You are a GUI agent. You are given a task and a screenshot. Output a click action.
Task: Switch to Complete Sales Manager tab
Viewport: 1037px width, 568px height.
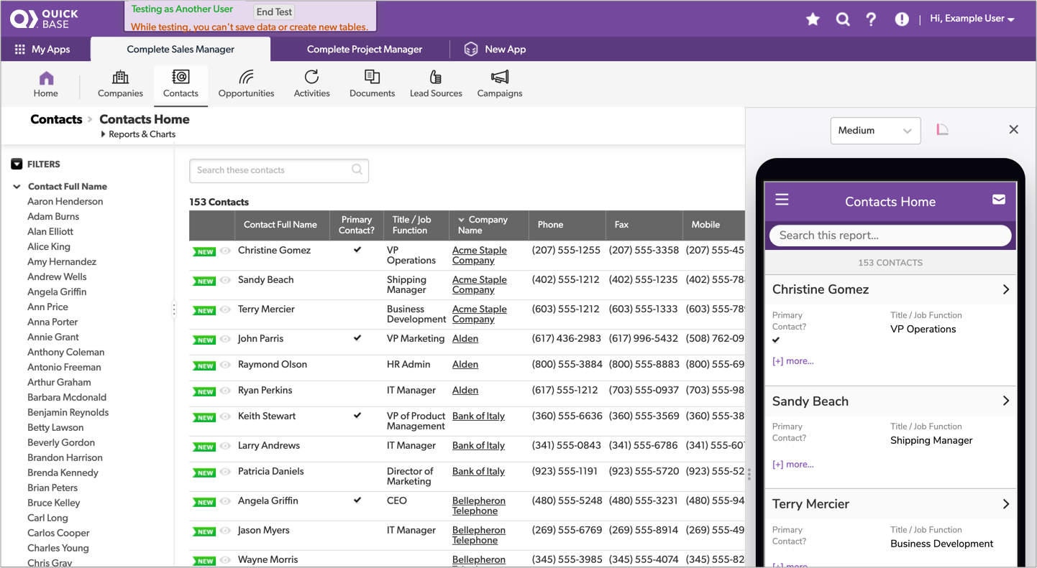[x=181, y=50]
